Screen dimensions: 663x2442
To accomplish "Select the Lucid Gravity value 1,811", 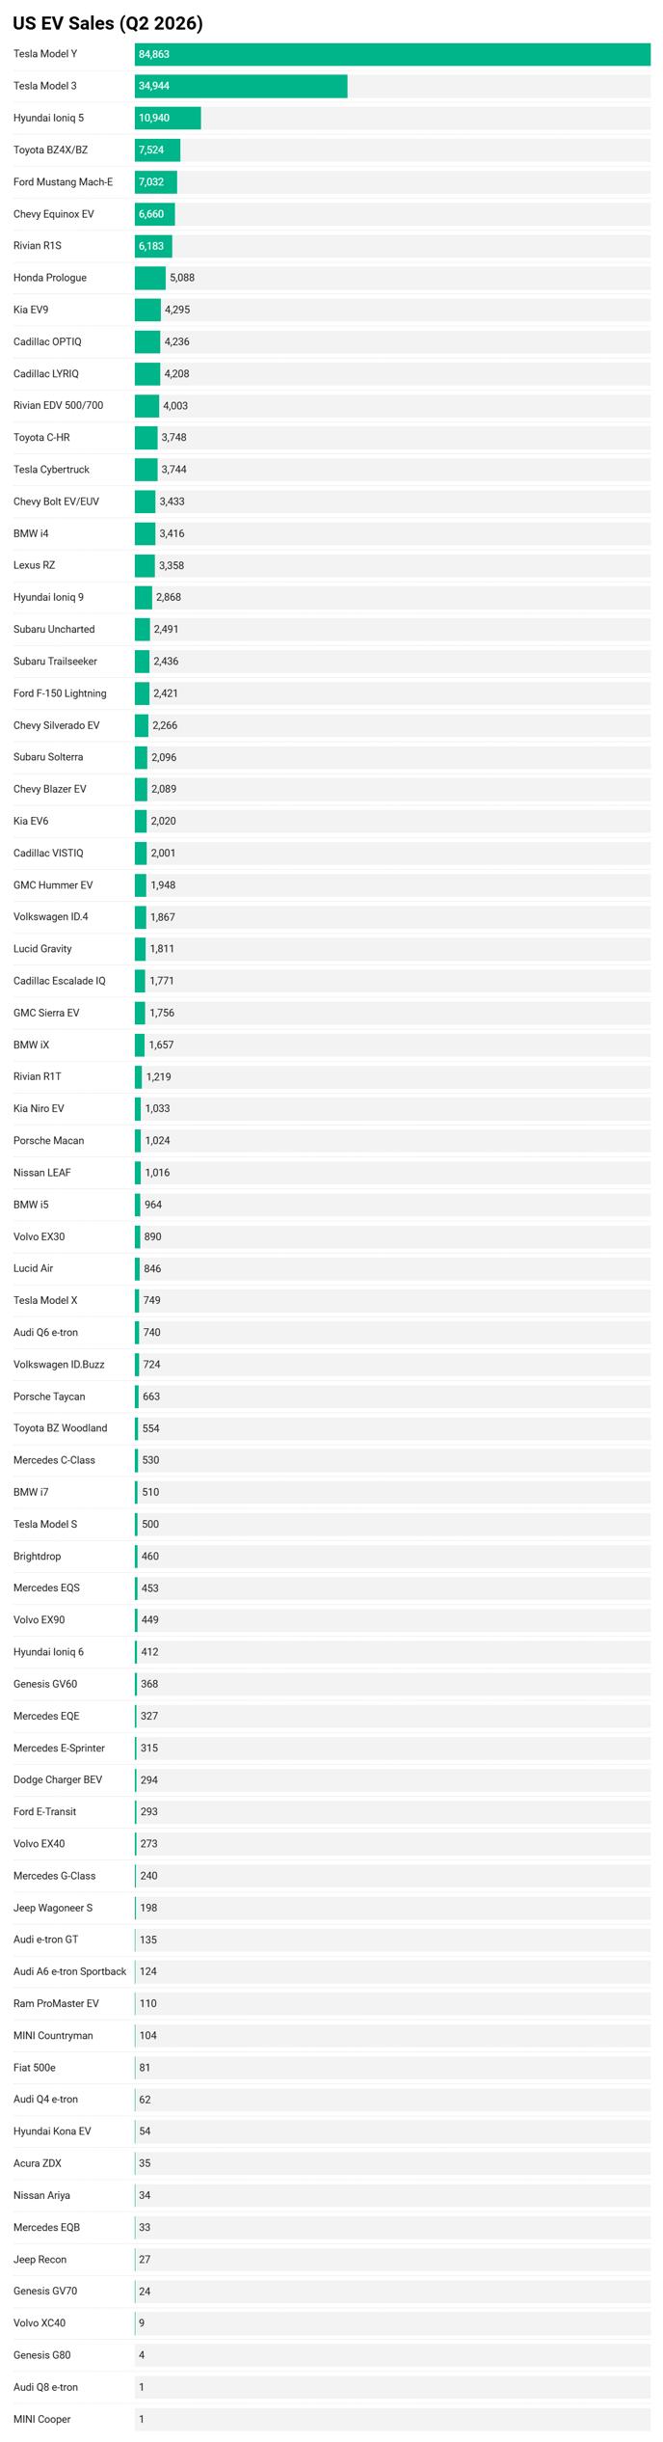I will click(x=162, y=949).
